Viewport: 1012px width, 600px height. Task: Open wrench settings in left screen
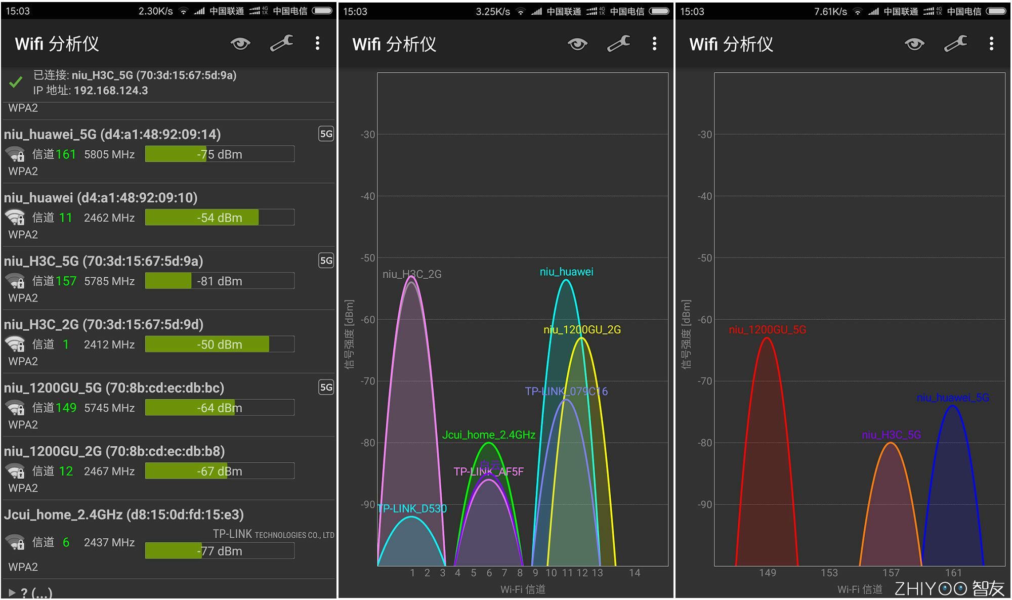281,44
